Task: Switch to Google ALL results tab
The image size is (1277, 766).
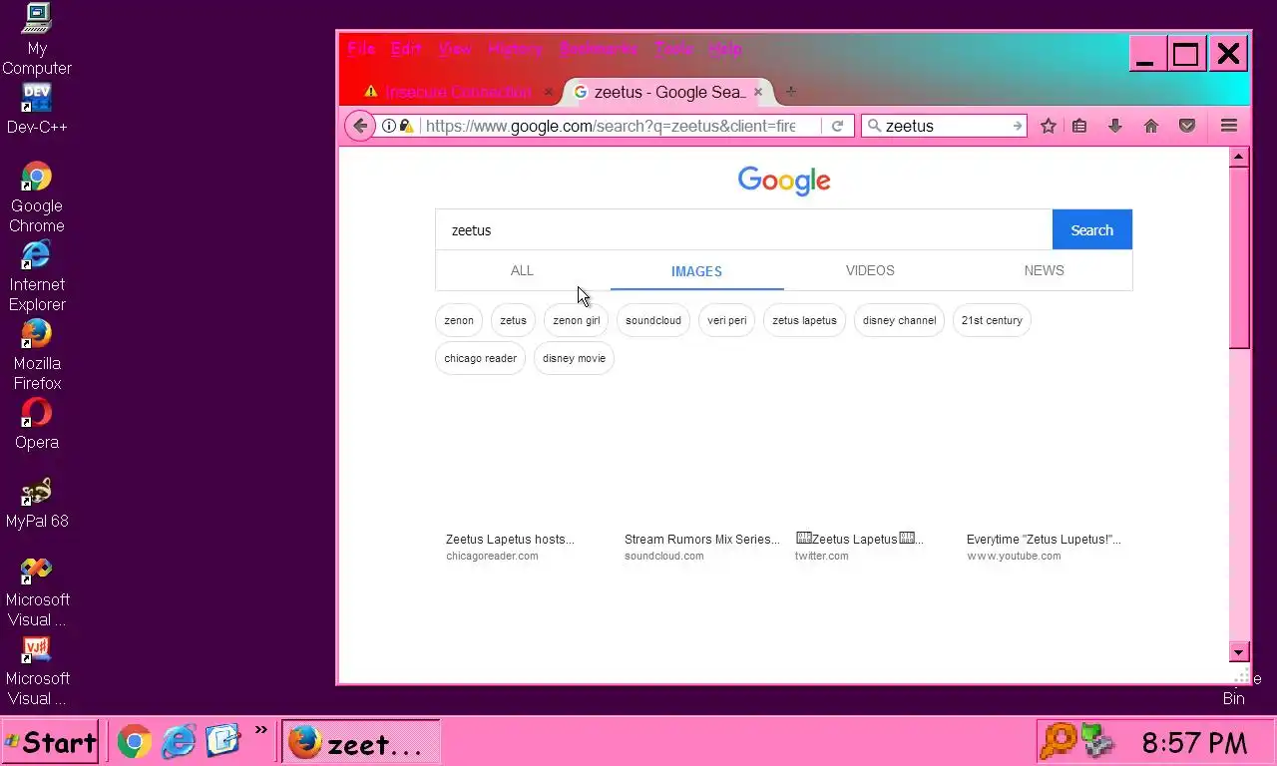Action: 522,270
